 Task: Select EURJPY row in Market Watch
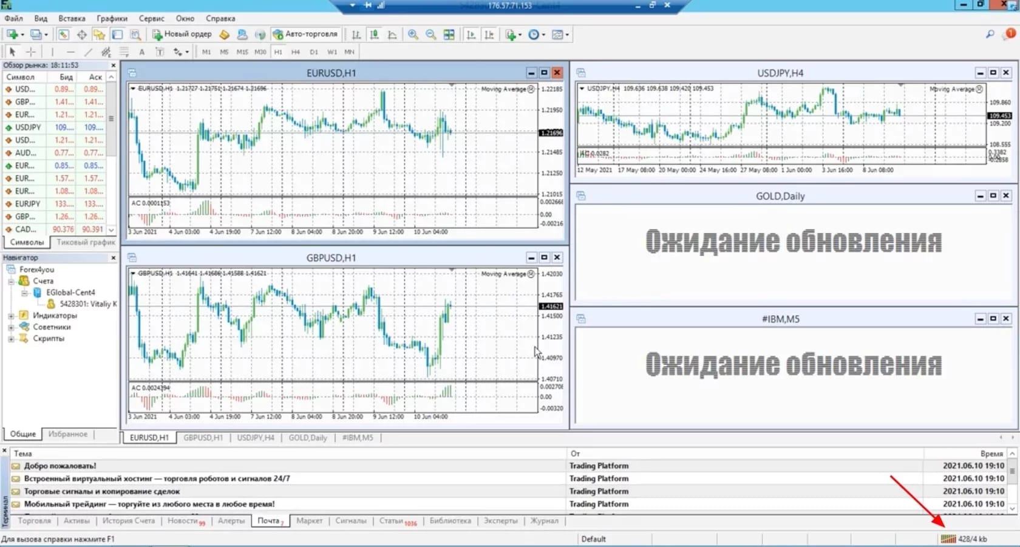[55, 204]
